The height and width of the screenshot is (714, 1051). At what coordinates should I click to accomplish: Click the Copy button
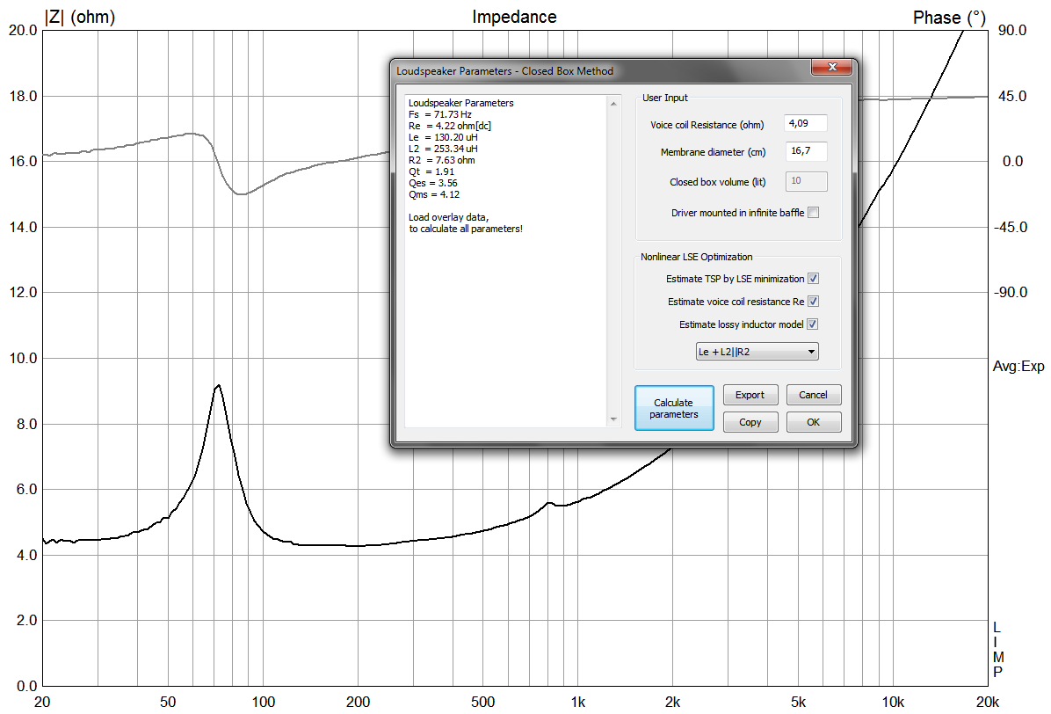click(750, 422)
